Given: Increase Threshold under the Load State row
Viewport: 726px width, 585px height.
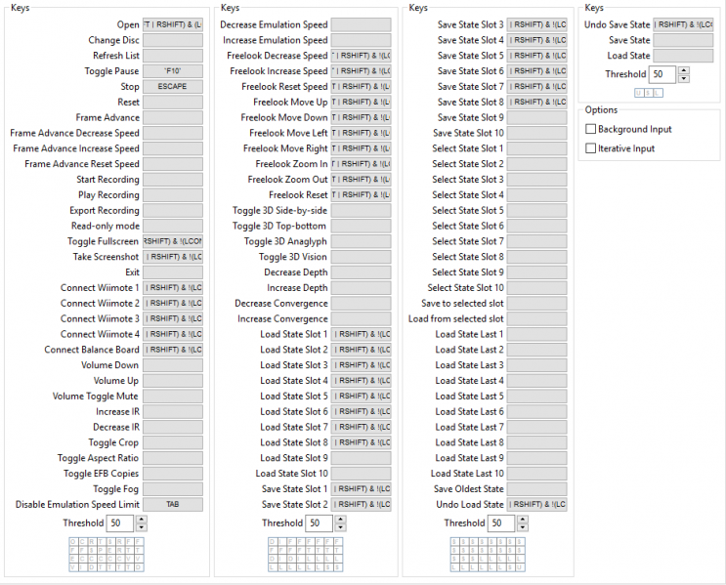Looking at the screenshot, I should click(x=684, y=70).
